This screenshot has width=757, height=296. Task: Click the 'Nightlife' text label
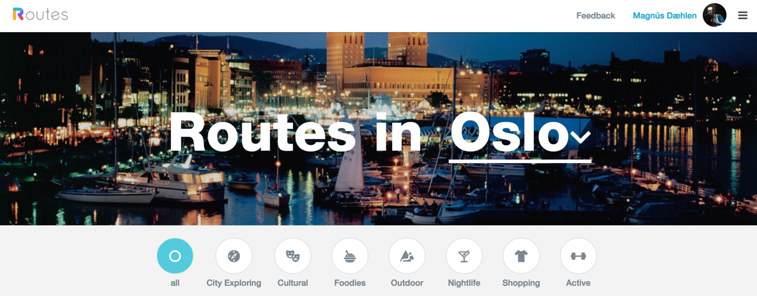coord(464,283)
